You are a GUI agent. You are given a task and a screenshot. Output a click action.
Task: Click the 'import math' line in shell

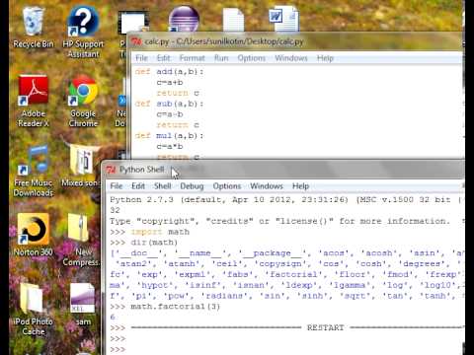coord(150,232)
